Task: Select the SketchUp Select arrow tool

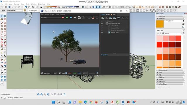Action: point(2,16)
